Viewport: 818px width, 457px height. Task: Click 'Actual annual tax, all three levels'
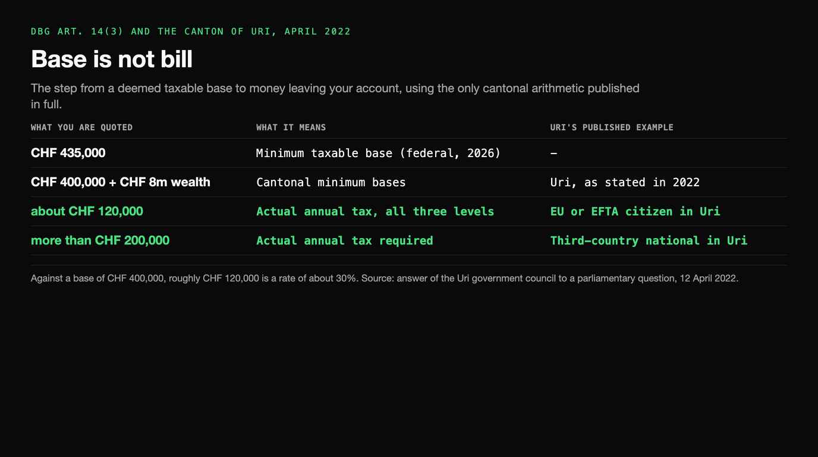(x=375, y=212)
